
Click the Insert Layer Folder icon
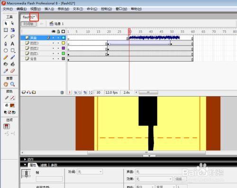coord(34,92)
